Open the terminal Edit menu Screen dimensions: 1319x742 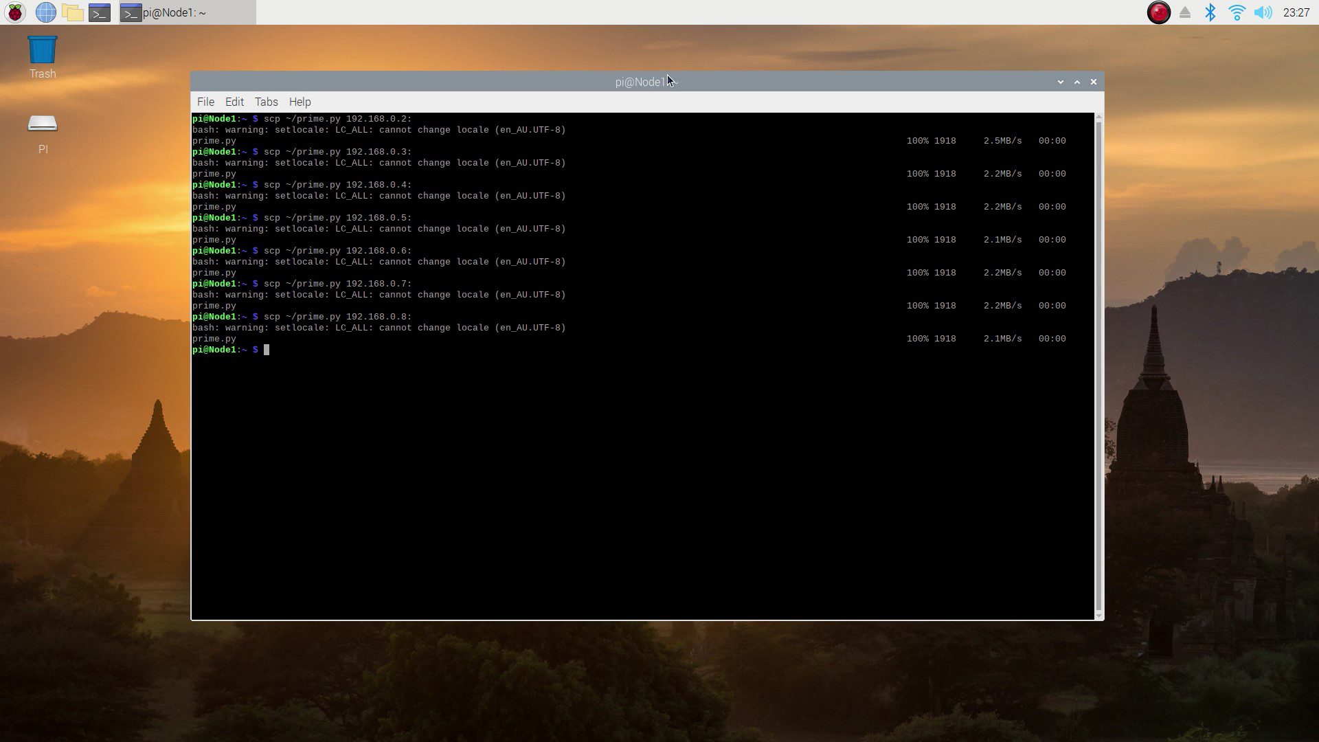pyautogui.click(x=234, y=102)
